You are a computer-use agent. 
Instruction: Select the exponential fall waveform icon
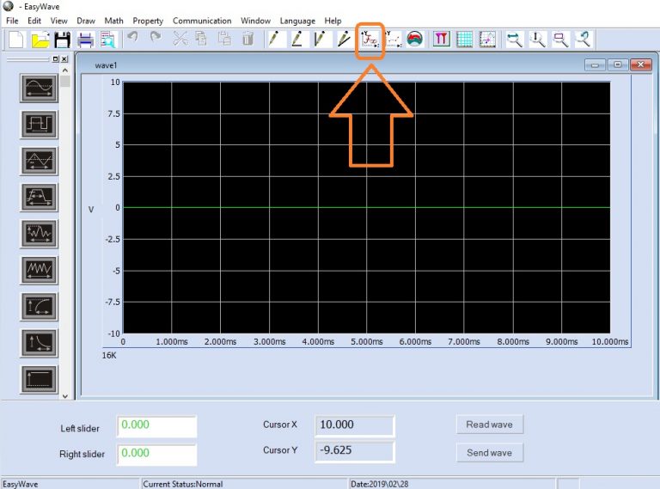pos(39,342)
